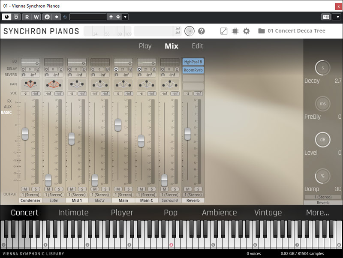343x258 pixels.
Task: Enable automation Write with the W icon
Action: [x=36, y=16]
